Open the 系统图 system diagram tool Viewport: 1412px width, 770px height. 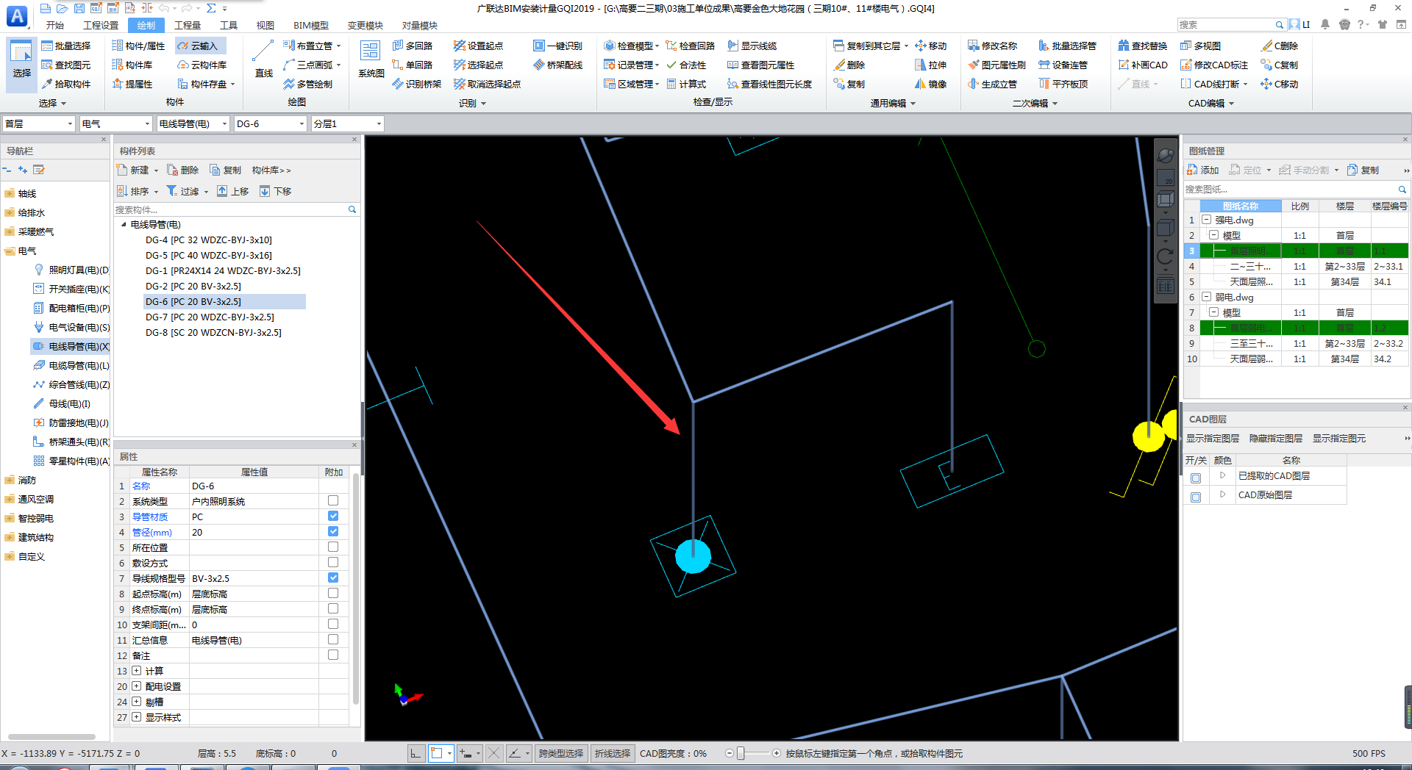click(x=371, y=59)
